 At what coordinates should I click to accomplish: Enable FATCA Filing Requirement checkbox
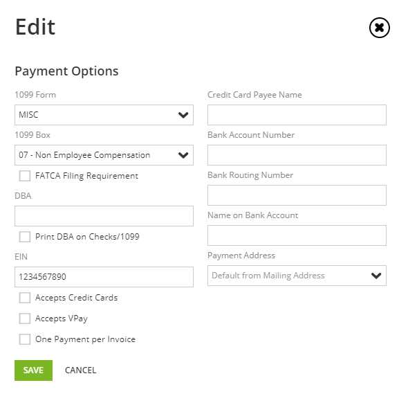point(25,176)
